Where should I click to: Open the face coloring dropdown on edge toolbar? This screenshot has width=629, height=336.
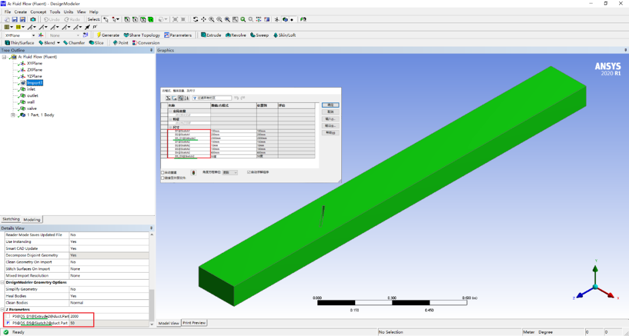click(x=11, y=27)
